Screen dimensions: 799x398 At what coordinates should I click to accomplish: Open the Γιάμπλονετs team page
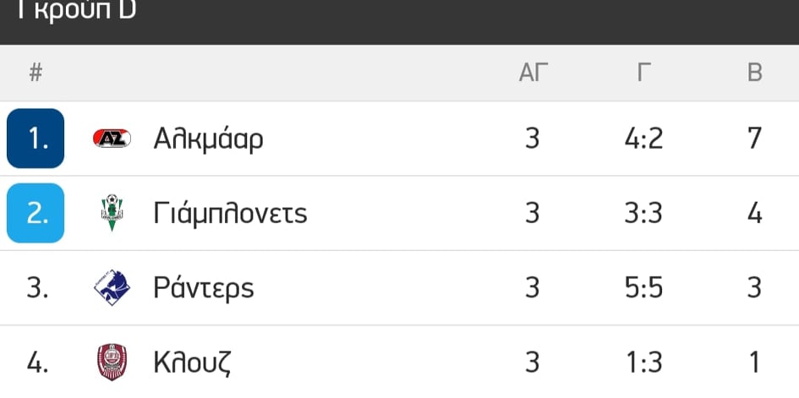(x=230, y=213)
